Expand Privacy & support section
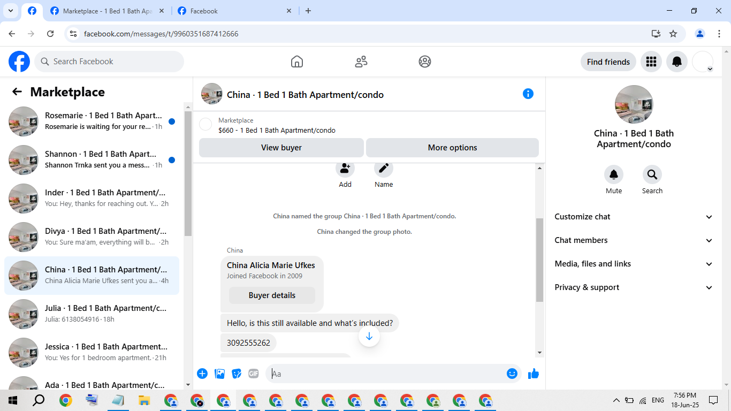The height and width of the screenshot is (411, 731). pyautogui.click(x=634, y=287)
